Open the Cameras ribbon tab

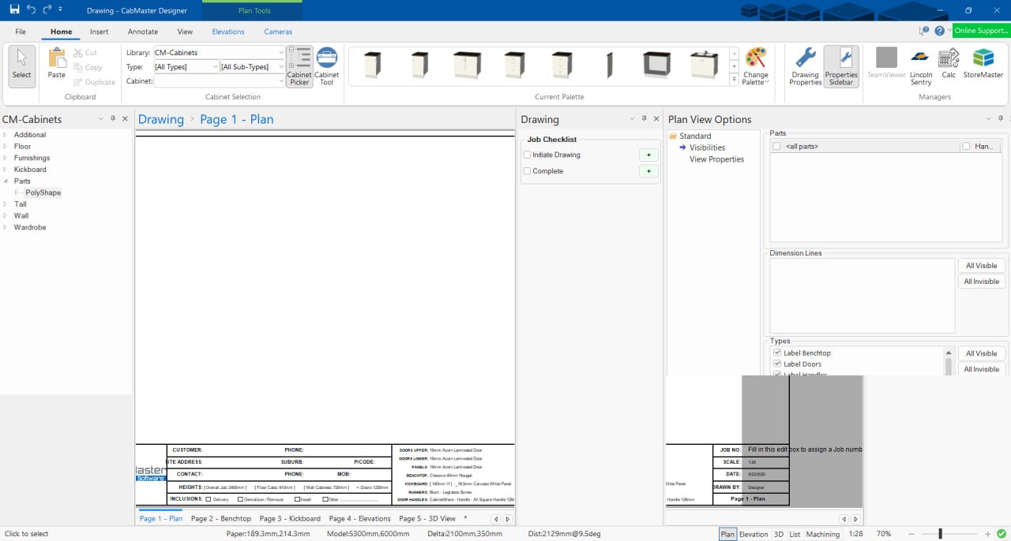pyautogui.click(x=278, y=32)
